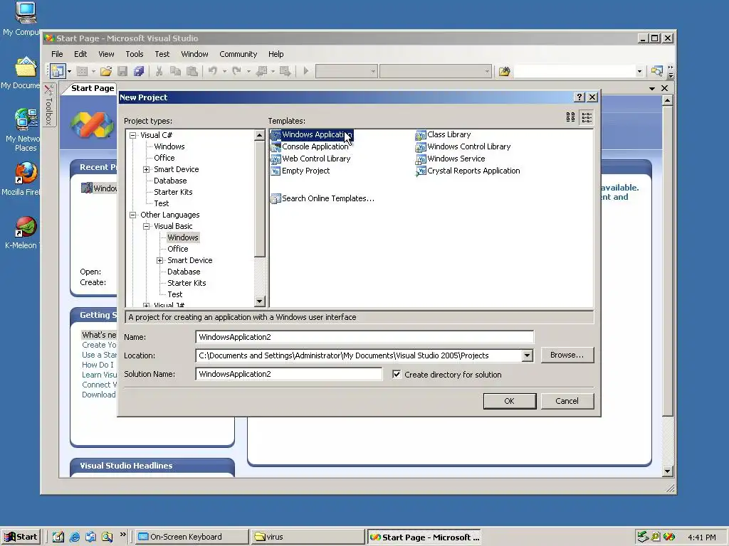Image resolution: width=729 pixels, height=546 pixels.
Task: Switch templates view to small icons
Action: tap(587, 117)
